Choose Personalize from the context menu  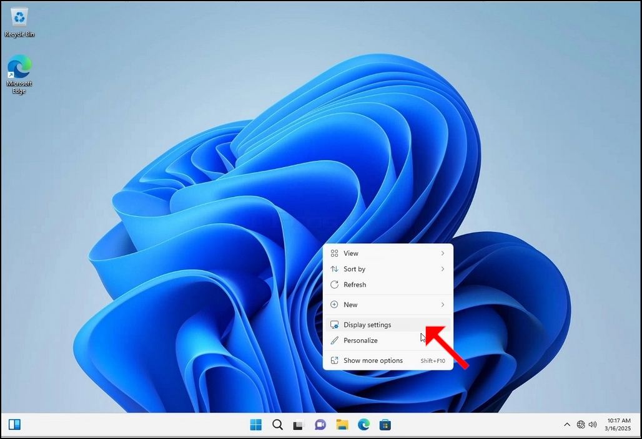[388, 340]
